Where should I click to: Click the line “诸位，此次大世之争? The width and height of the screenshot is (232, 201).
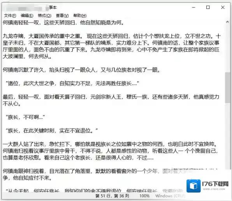click(72, 83)
